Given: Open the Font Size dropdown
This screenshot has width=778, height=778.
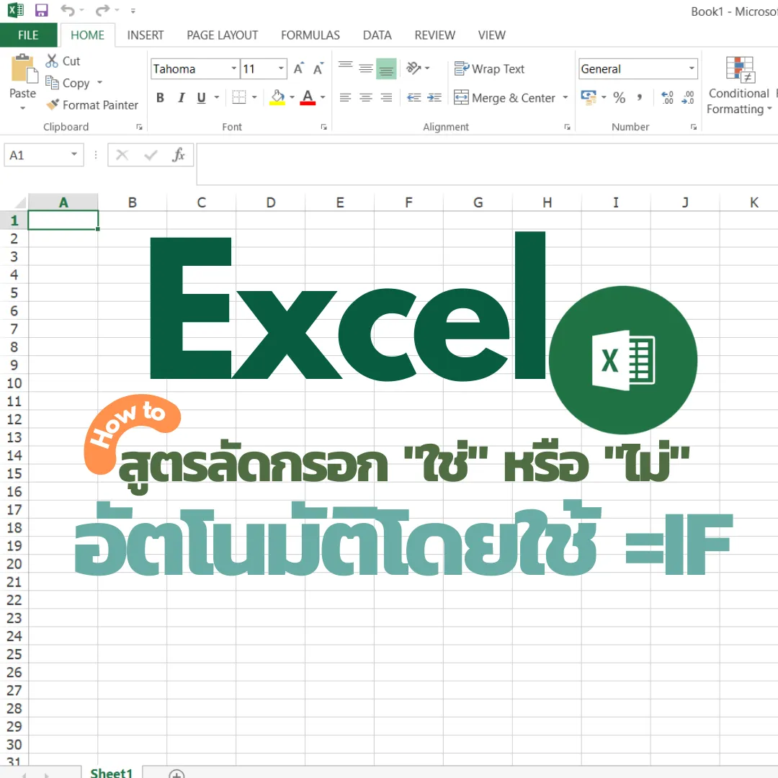Looking at the screenshot, I should 280,68.
